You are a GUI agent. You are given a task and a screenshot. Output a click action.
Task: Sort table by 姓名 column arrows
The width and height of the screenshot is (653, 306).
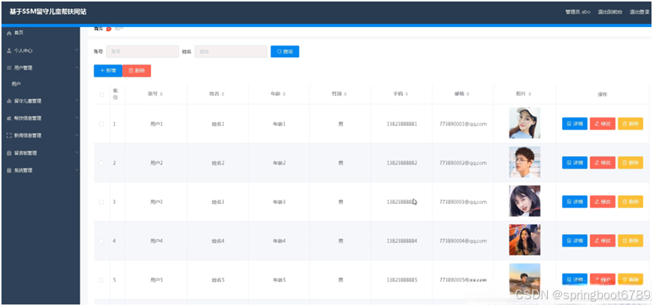coord(223,94)
